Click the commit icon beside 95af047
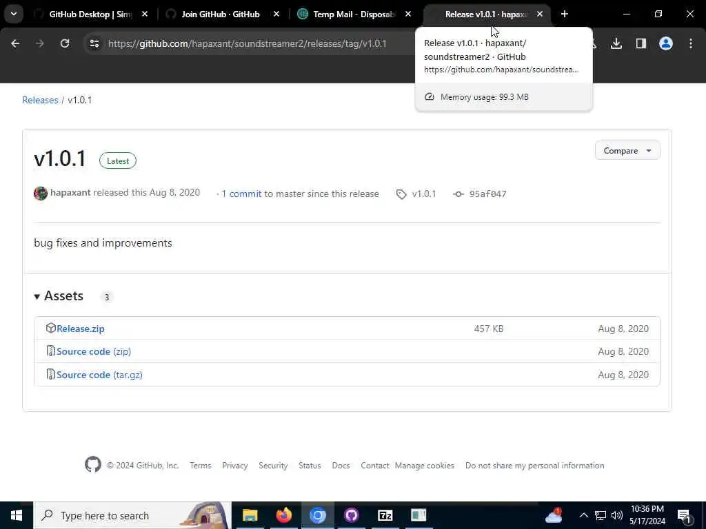Screen dimensions: 706x529 pos(458,194)
